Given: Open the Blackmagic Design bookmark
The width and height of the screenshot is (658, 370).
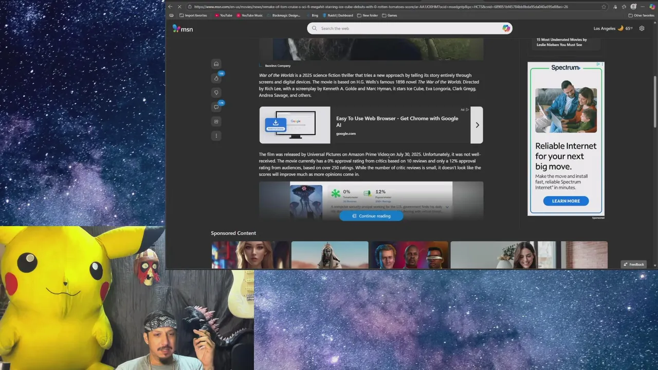Looking at the screenshot, I should (x=283, y=15).
